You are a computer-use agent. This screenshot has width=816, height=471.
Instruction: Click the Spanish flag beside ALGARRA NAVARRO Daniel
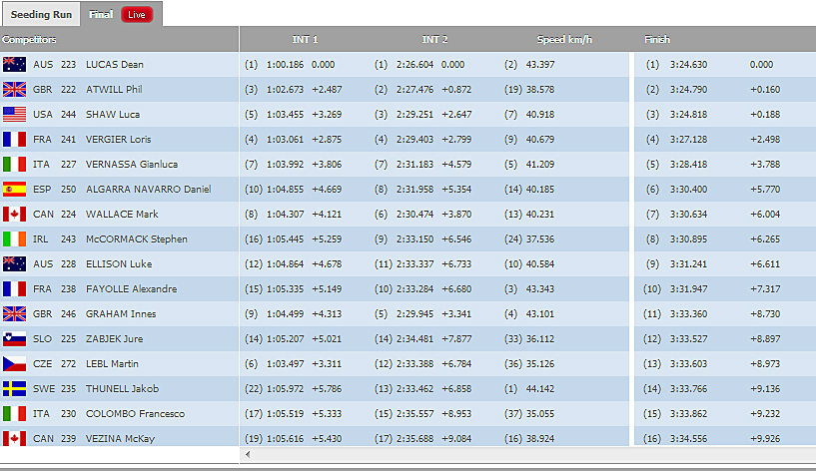(x=14, y=190)
